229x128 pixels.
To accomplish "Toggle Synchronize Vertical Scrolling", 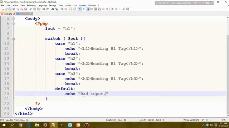I will 71,9.
